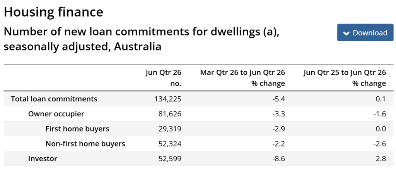
Task: Click the table title about new loan commitments
Action: [141, 39]
